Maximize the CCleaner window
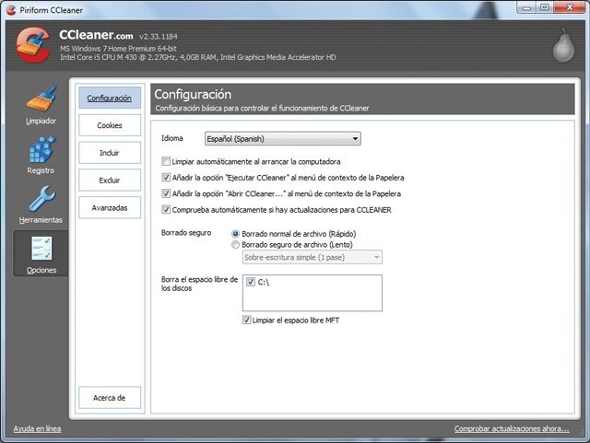Screen dimensions: 590x443 click(545, 7)
